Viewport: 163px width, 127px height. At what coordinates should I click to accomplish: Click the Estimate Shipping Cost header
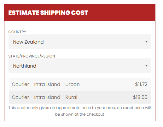tap(48, 13)
